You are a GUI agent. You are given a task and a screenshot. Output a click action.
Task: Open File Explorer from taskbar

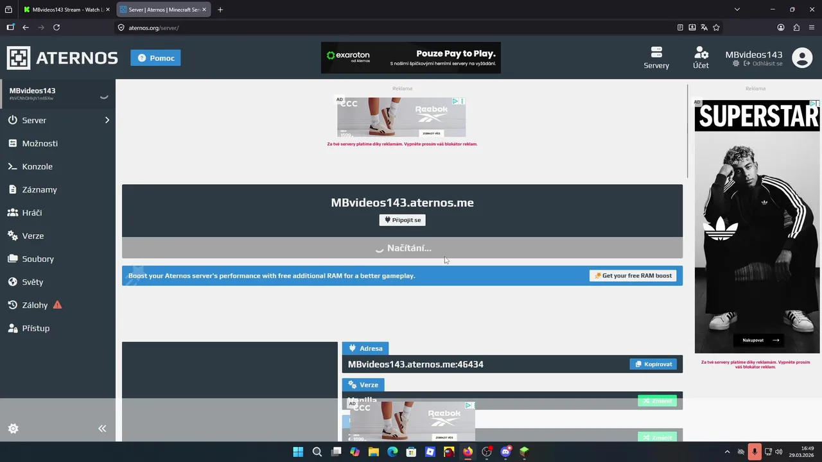point(374,452)
